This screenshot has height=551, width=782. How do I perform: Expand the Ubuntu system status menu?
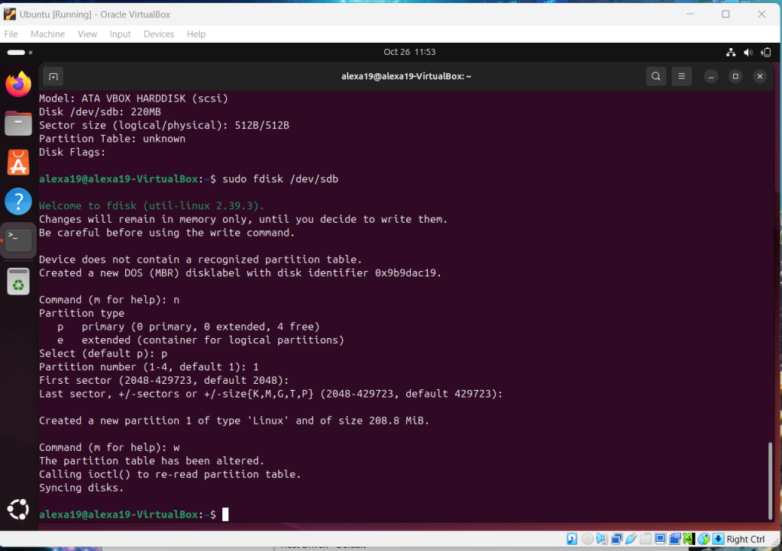(x=748, y=52)
